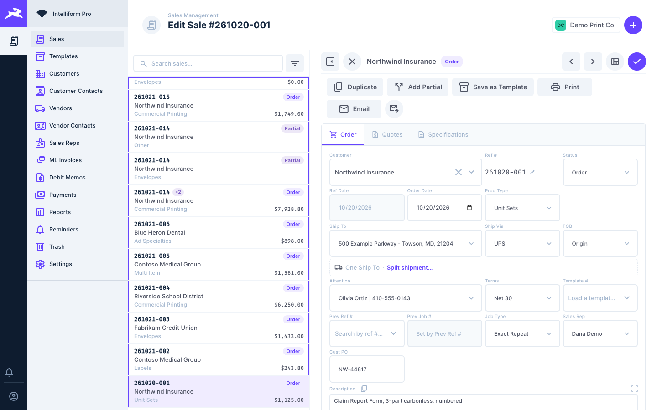657x410 pixels.
Task: Select sale 261021-006 Blue Heron Dental
Action: tap(219, 232)
